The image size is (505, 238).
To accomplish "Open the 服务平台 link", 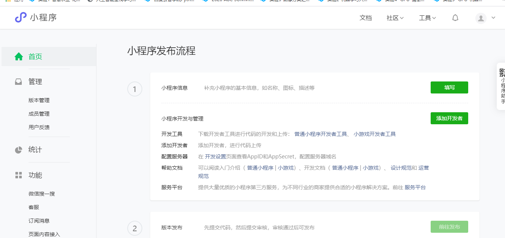I will (415, 187).
